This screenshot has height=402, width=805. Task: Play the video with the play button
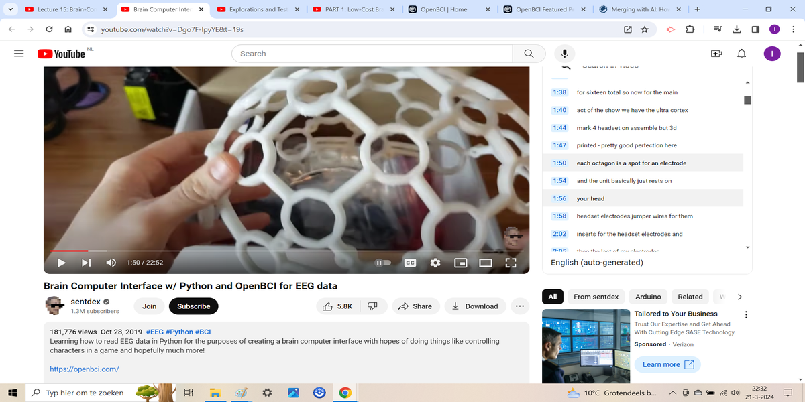pyautogui.click(x=61, y=263)
